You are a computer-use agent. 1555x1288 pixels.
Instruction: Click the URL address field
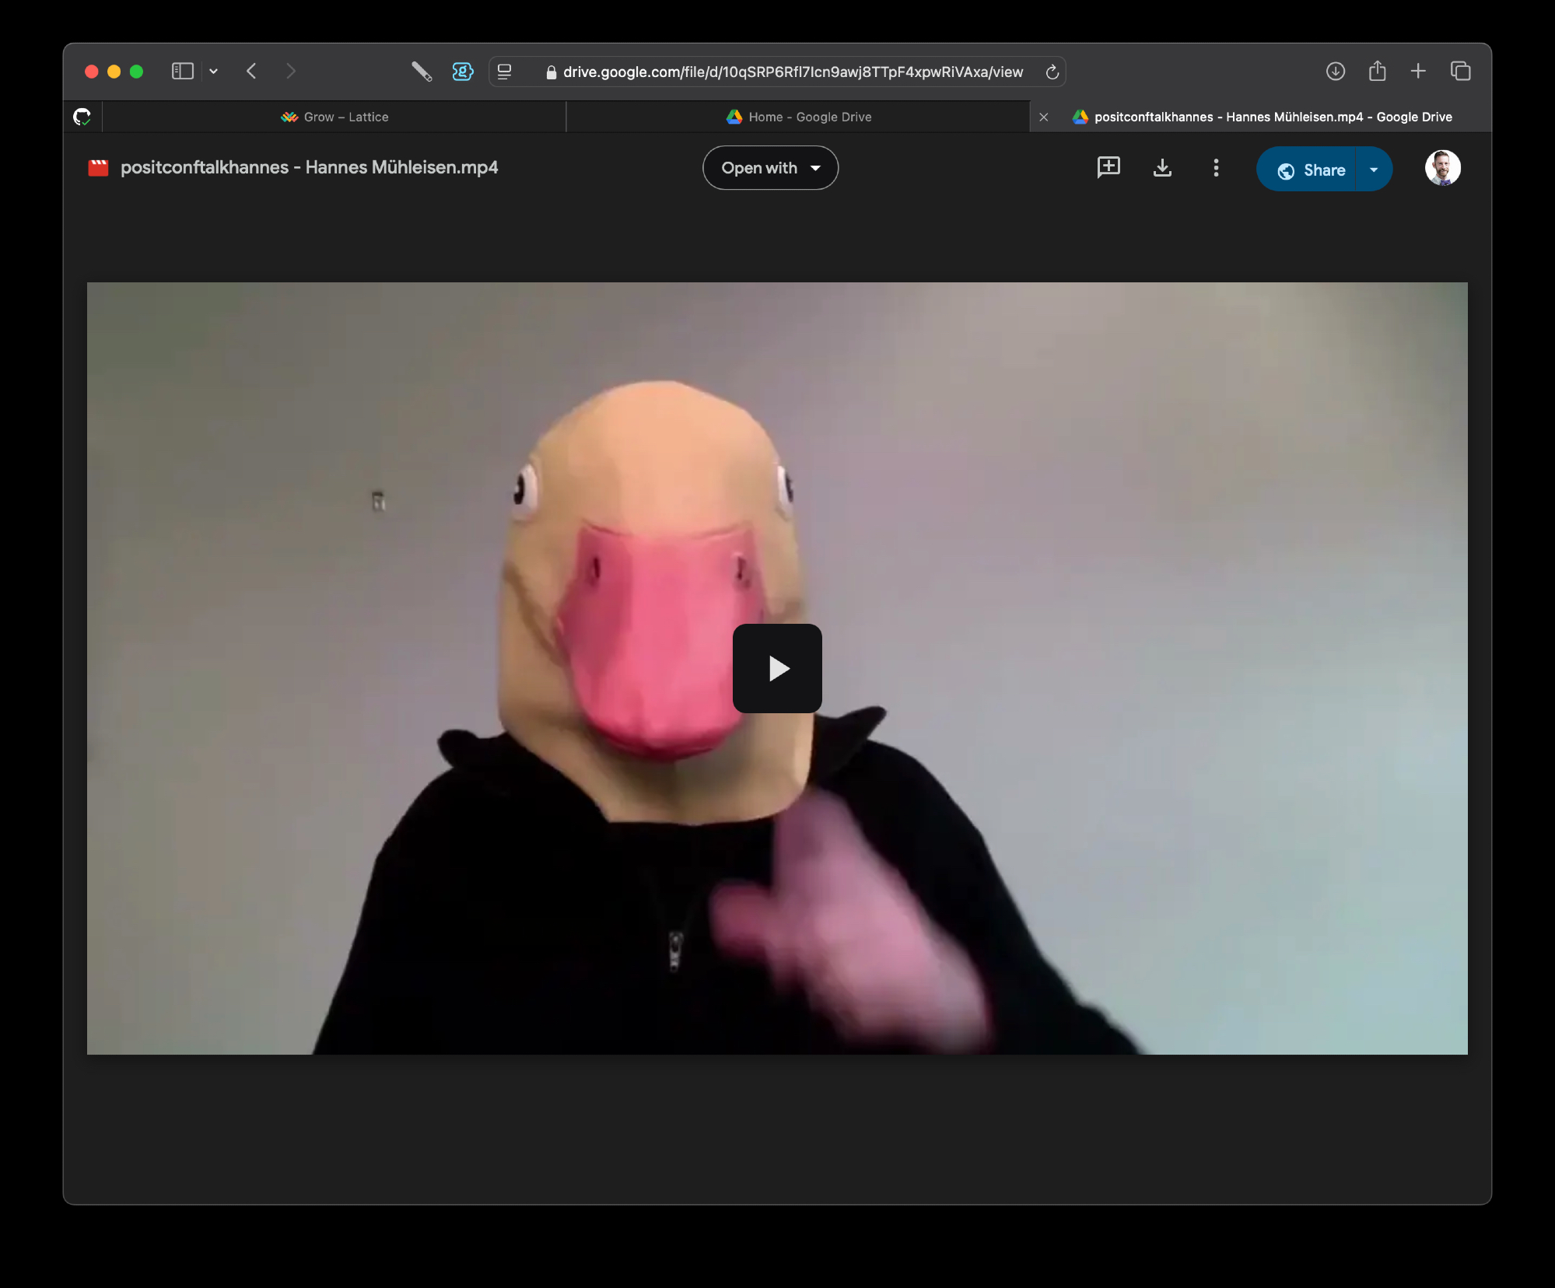click(792, 72)
